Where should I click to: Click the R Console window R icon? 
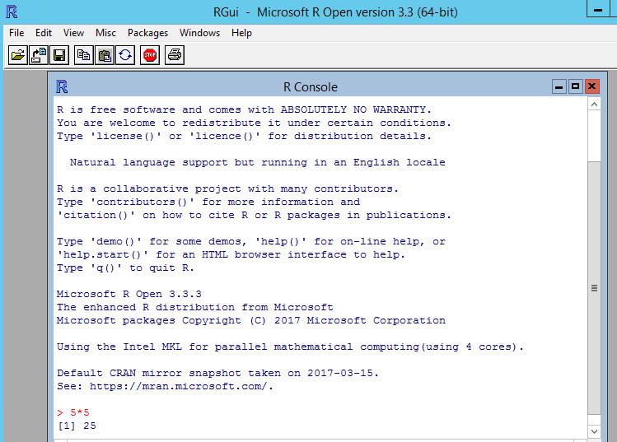click(62, 86)
